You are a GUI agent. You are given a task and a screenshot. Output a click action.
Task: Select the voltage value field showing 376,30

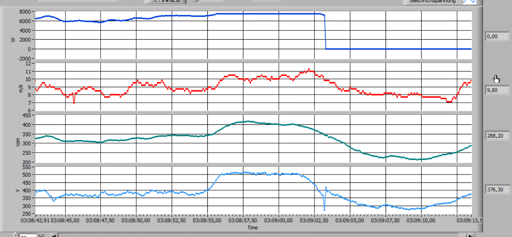click(497, 189)
